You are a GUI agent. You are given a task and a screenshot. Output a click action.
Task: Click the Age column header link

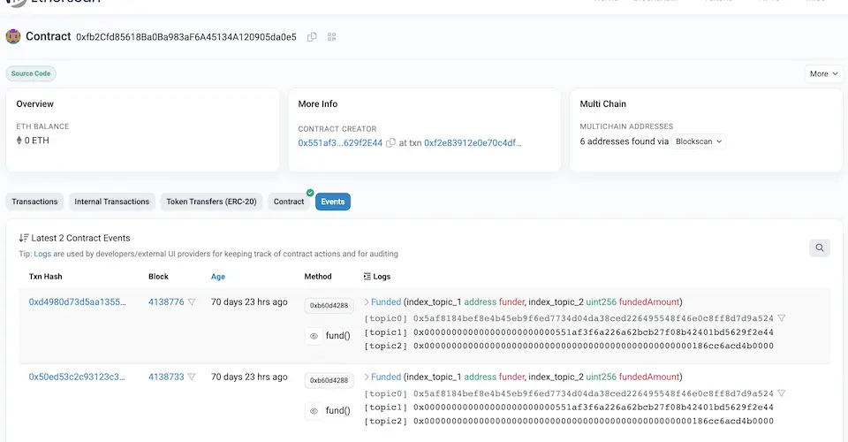pyautogui.click(x=218, y=277)
